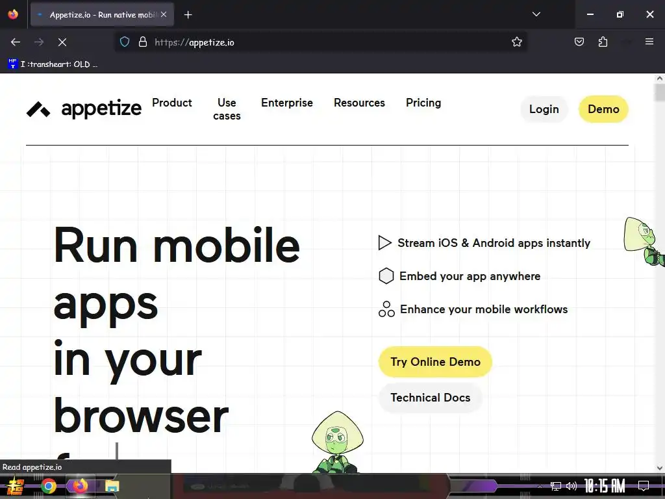
Task: Open the Extensions puzzle icon
Action: click(x=603, y=42)
